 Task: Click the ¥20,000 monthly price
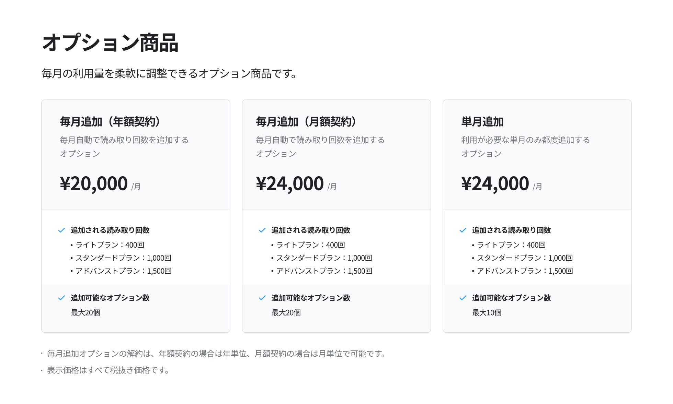tap(94, 184)
